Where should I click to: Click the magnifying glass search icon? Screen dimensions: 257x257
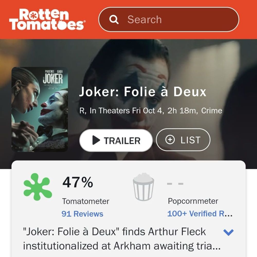pos(114,20)
